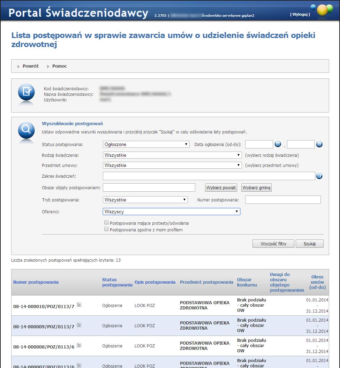Click Powrót menu item

coord(31,66)
